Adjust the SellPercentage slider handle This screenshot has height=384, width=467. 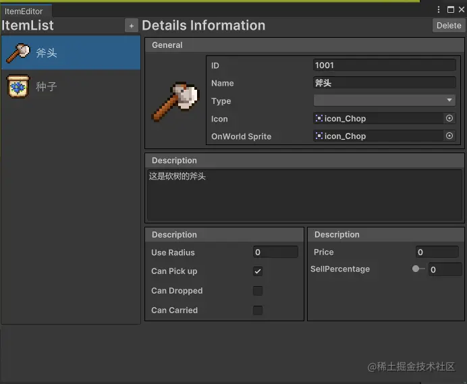coord(416,269)
